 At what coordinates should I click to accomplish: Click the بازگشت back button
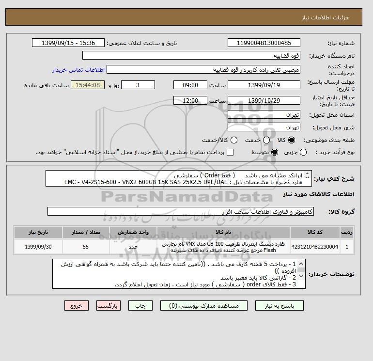pyautogui.click(x=109, y=306)
